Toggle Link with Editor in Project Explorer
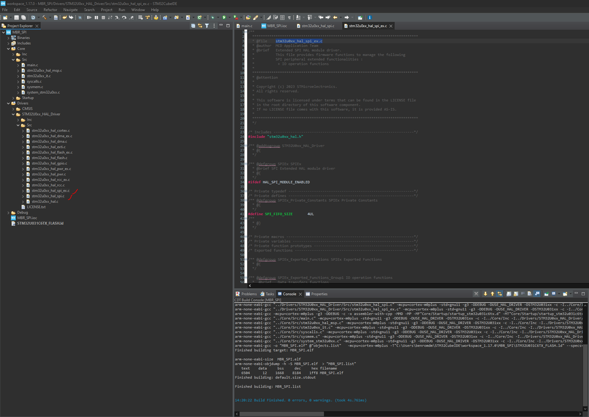The width and height of the screenshot is (589, 417). tap(200, 26)
